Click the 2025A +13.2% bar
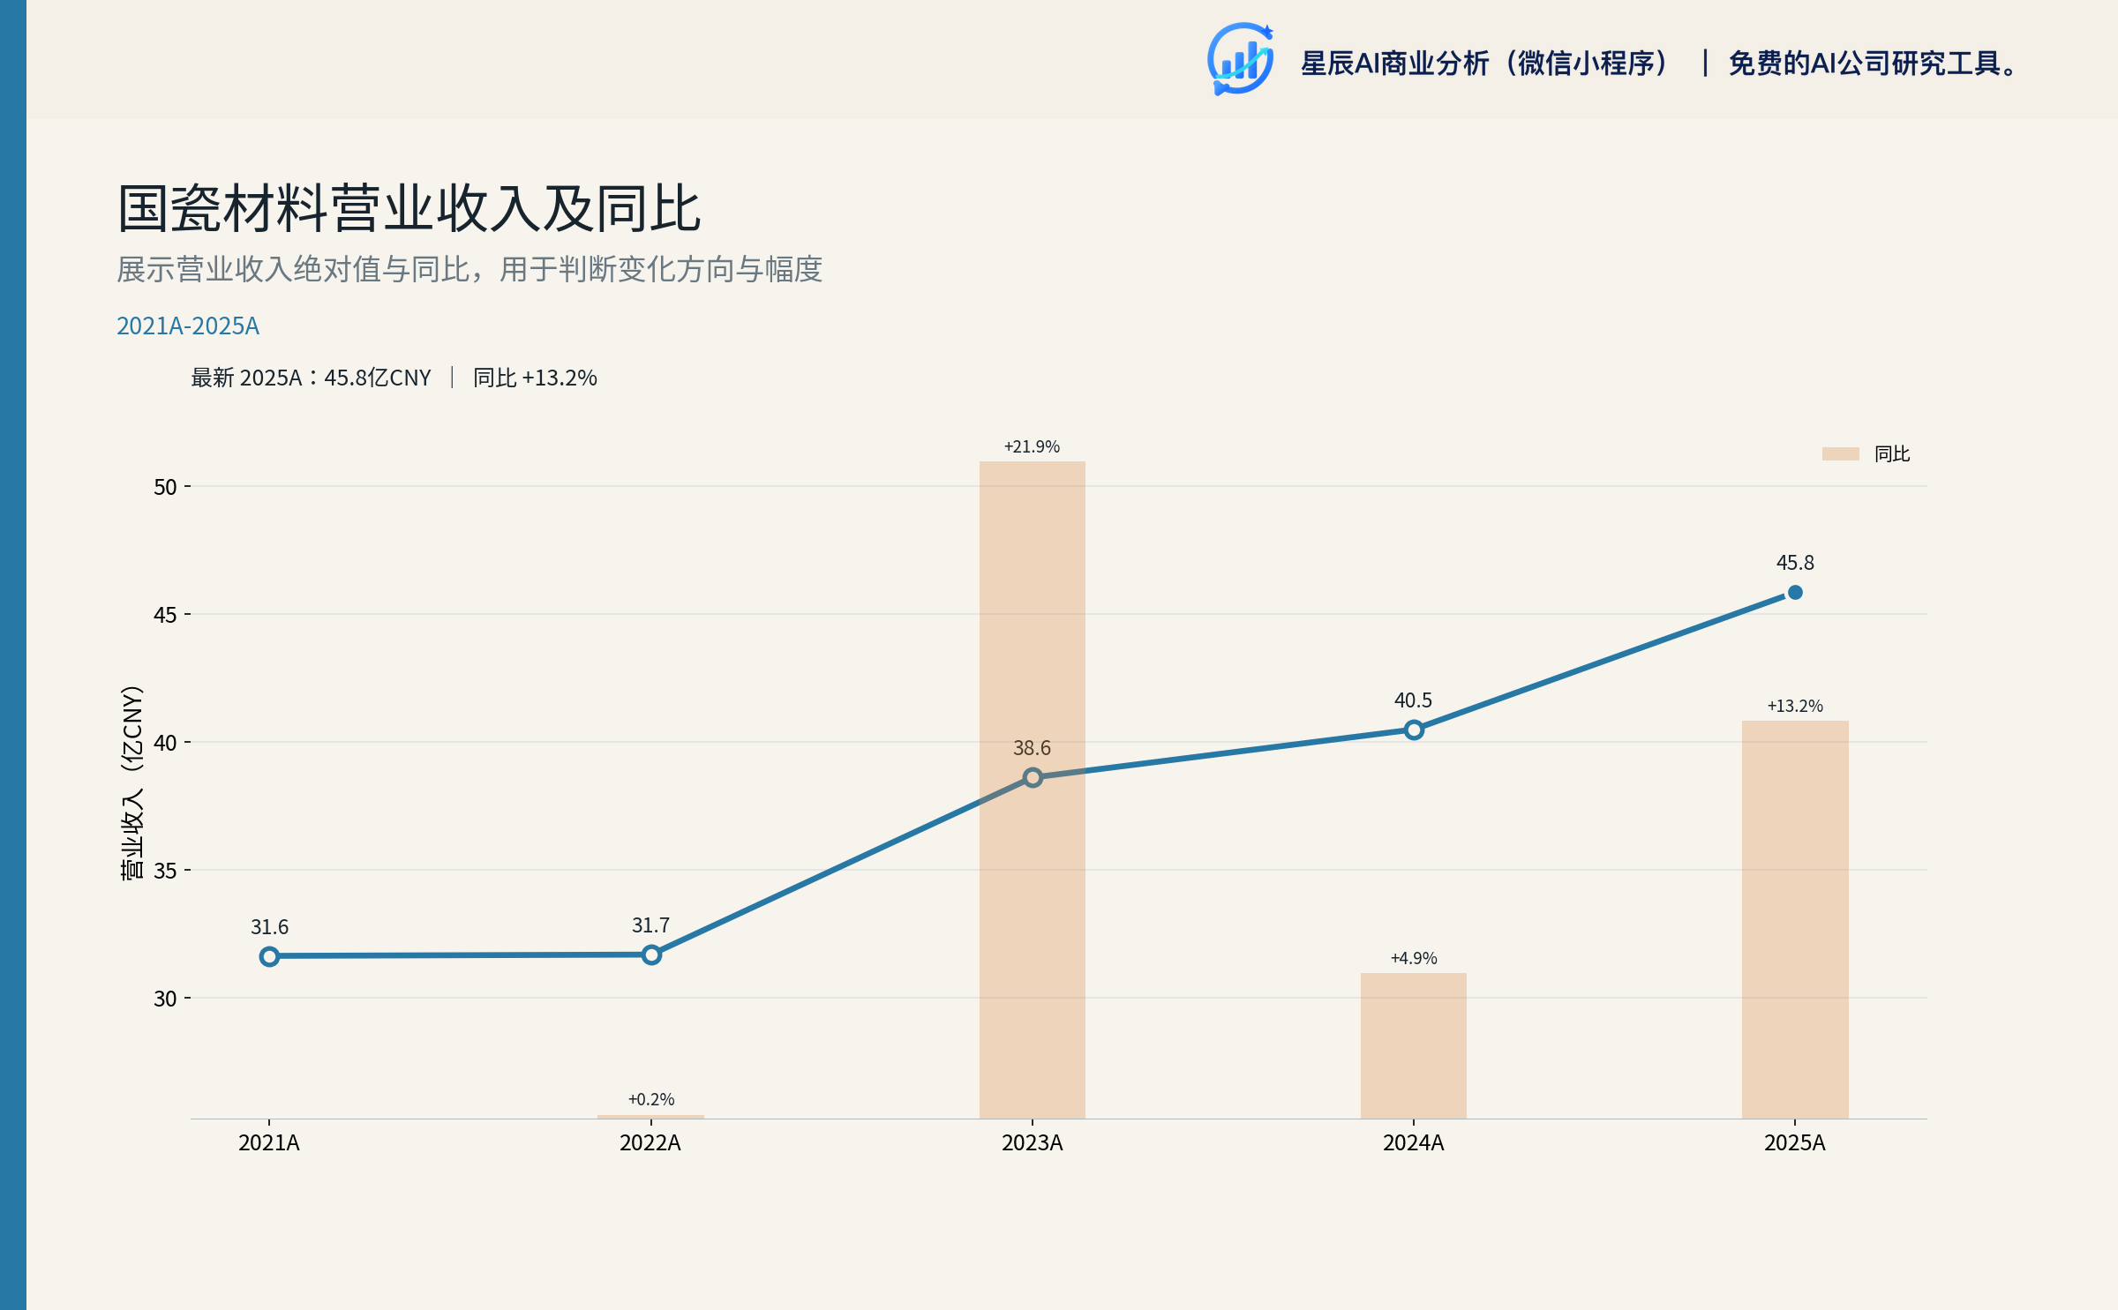This screenshot has width=2118, height=1310. coord(1795,919)
